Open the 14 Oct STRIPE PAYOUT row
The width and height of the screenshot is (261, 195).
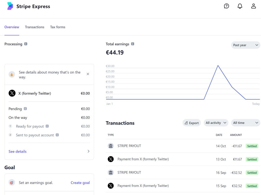(x=183, y=146)
